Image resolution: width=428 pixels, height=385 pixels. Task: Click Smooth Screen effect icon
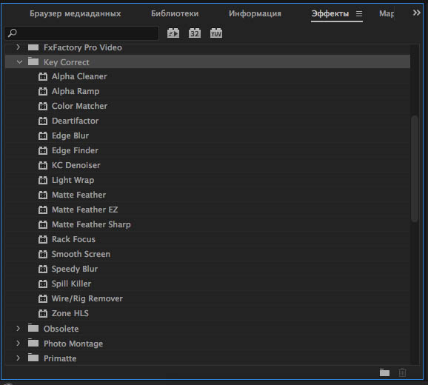click(43, 254)
